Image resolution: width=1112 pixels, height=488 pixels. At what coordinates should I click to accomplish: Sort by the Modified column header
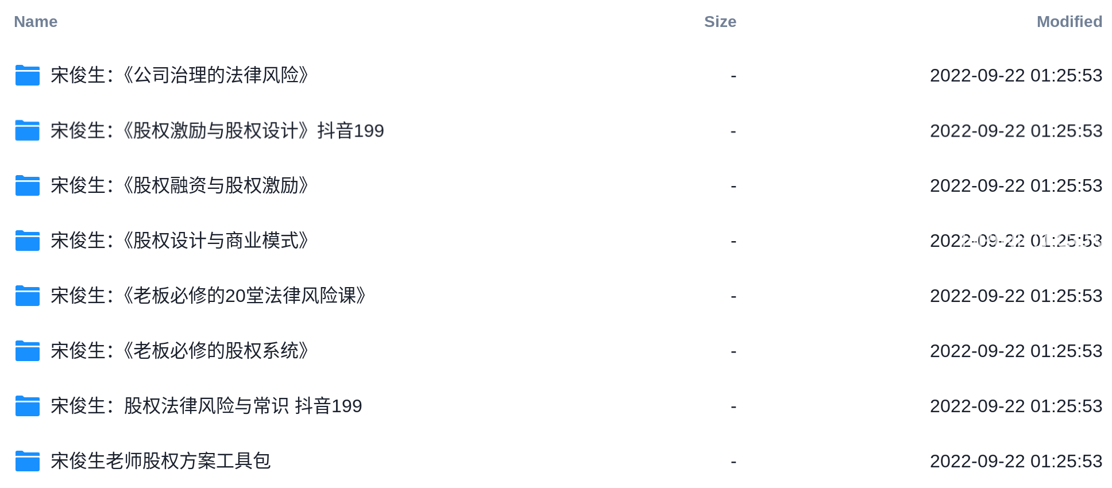pos(1069,22)
